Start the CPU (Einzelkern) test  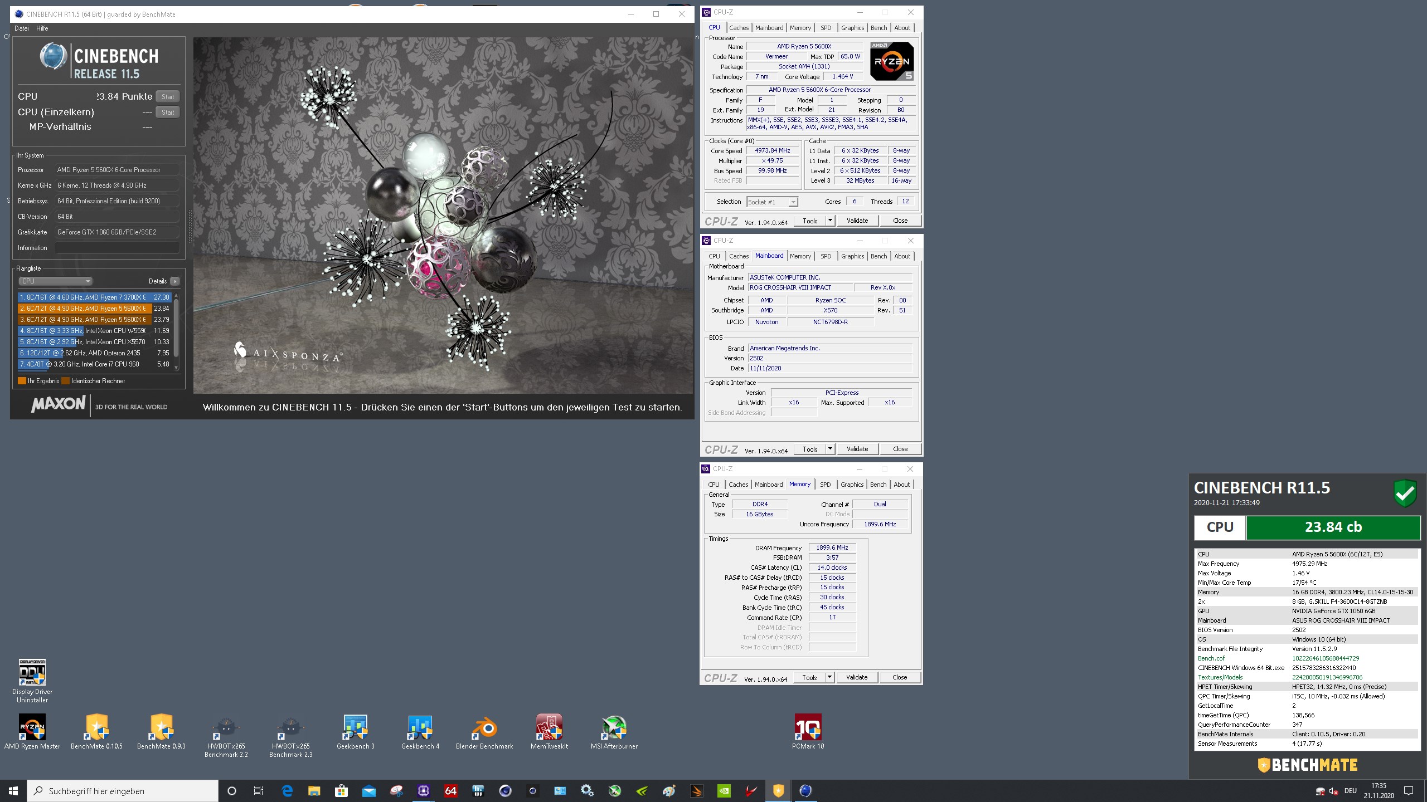168,112
